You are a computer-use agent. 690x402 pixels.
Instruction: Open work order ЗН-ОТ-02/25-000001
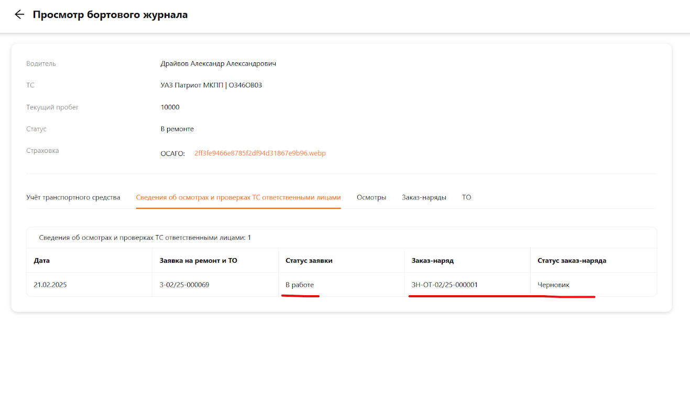pyautogui.click(x=444, y=285)
